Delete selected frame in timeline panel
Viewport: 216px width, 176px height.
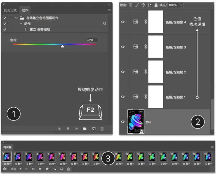[x=69, y=169]
